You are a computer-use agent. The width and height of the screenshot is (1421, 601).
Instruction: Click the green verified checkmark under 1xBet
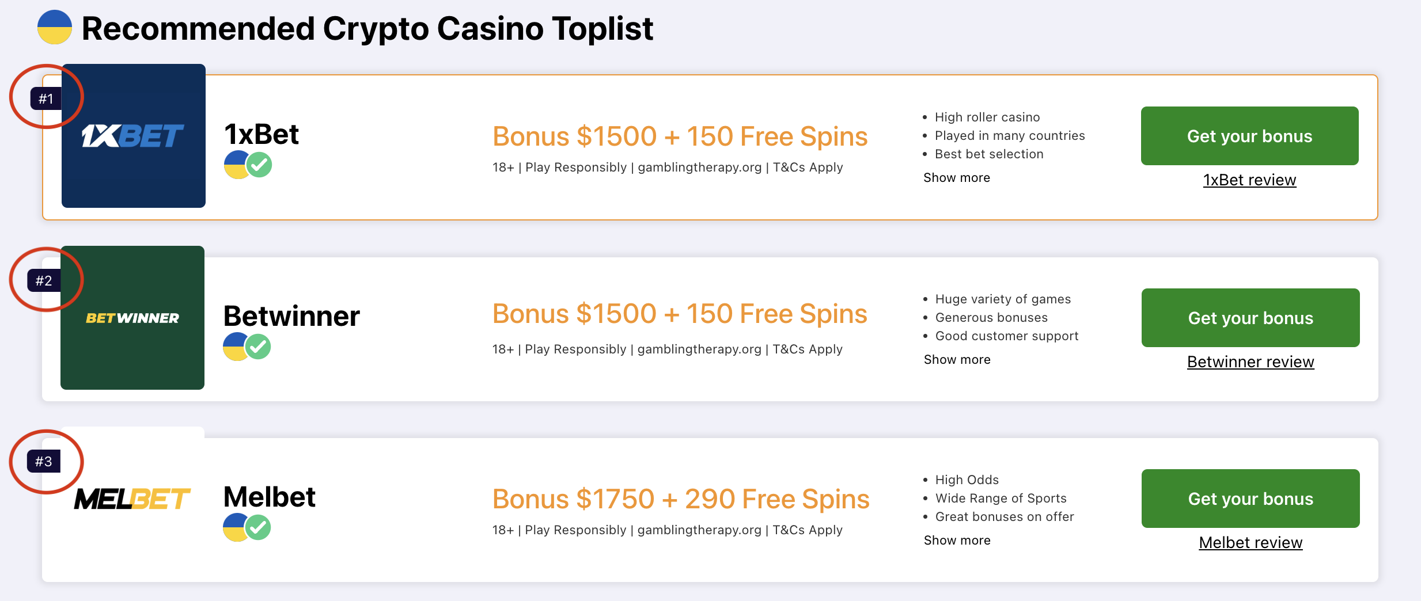coord(260,165)
